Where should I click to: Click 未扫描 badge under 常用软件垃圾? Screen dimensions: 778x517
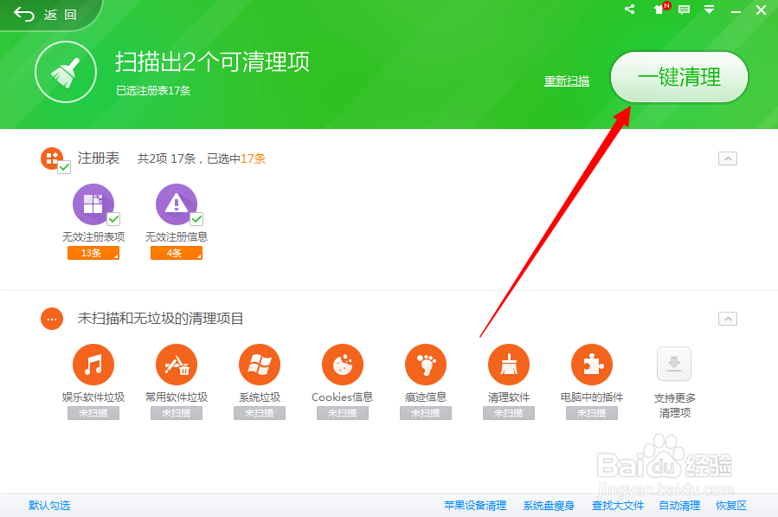coord(177,413)
